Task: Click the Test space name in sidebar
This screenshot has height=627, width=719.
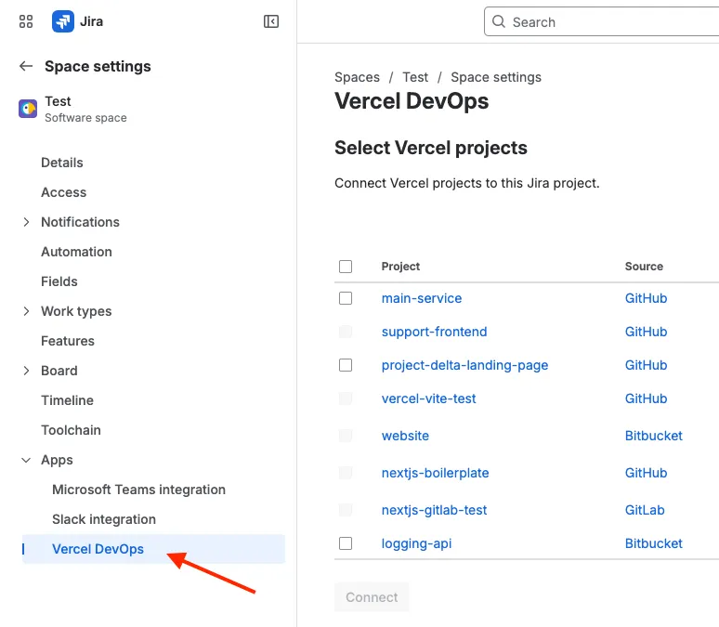Action: pyautogui.click(x=58, y=101)
